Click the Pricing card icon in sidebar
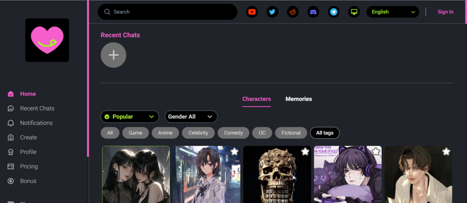The width and height of the screenshot is (467, 203). [x=11, y=167]
